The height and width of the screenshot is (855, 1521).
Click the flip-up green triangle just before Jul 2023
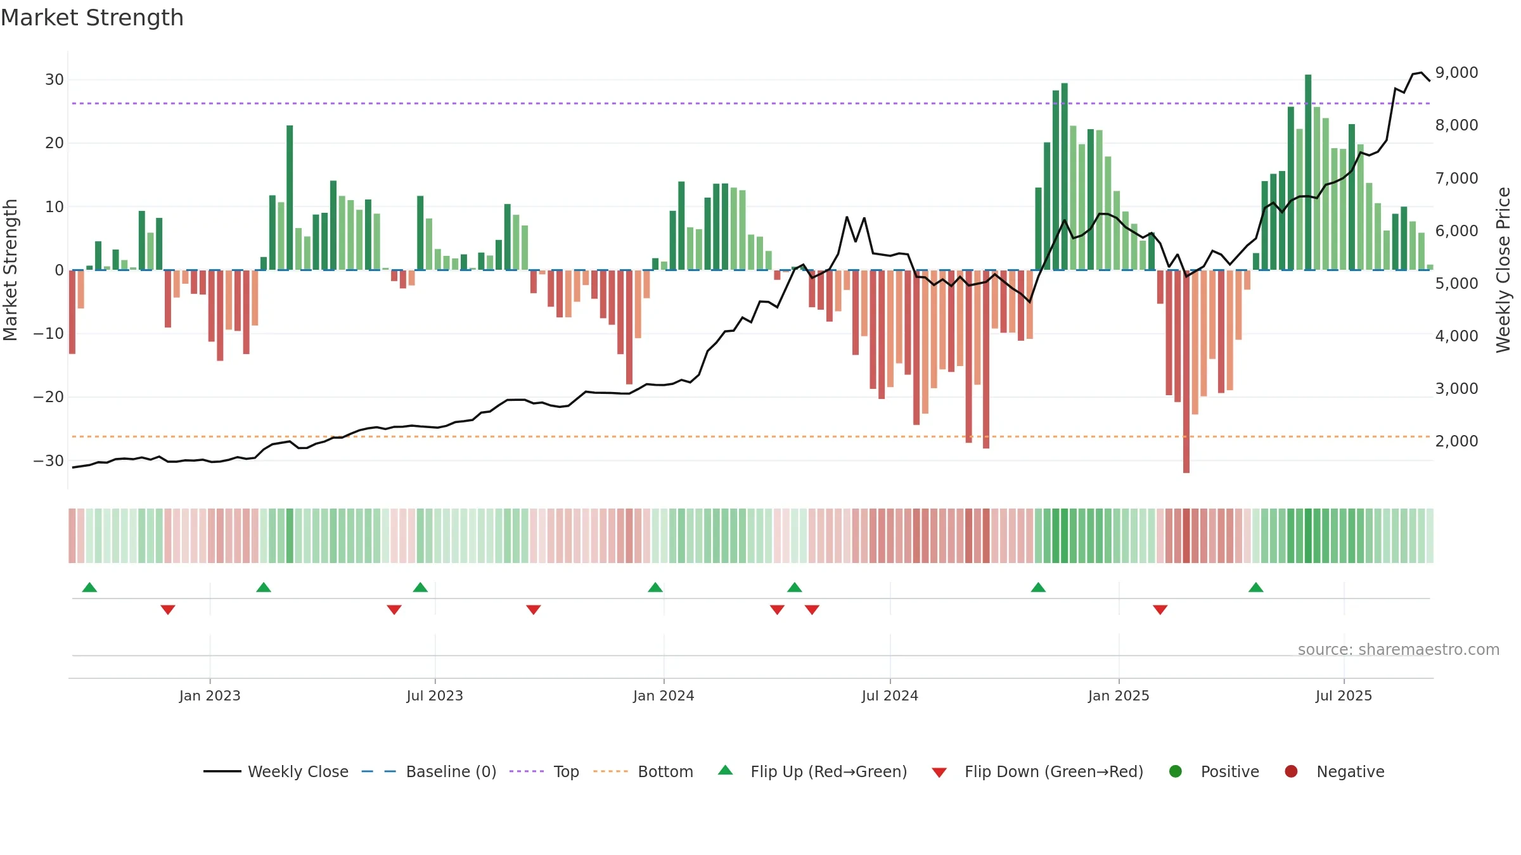click(420, 587)
